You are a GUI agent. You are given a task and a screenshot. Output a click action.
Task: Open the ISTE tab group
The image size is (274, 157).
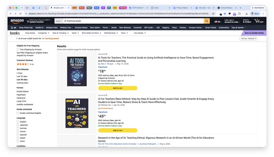click(x=75, y=8)
